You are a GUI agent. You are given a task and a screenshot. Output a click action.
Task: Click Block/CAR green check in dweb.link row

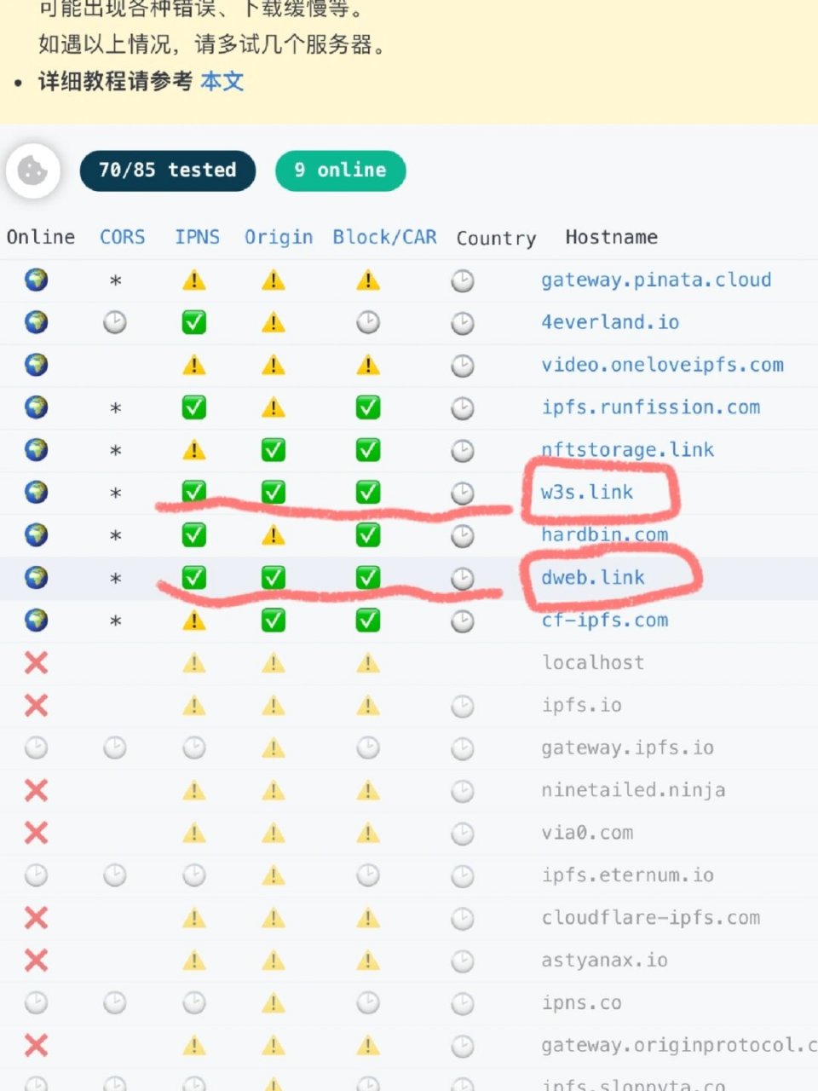tap(368, 577)
